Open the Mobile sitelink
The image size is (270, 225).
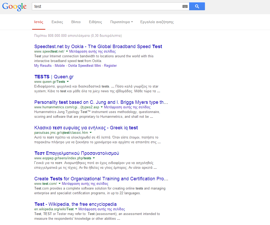(60, 65)
